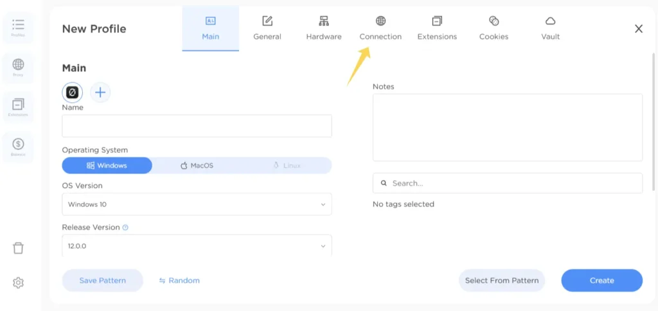658x311 pixels.
Task: Select Linux operating system
Action: [x=287, y=165]
